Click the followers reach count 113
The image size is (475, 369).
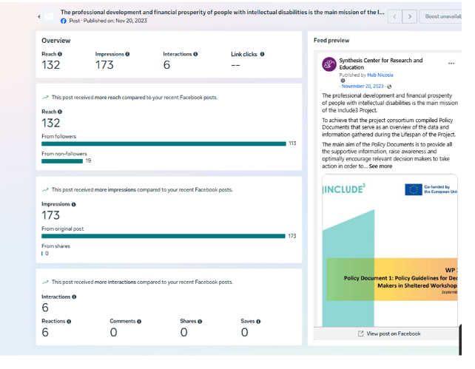[x=292, y=143]
